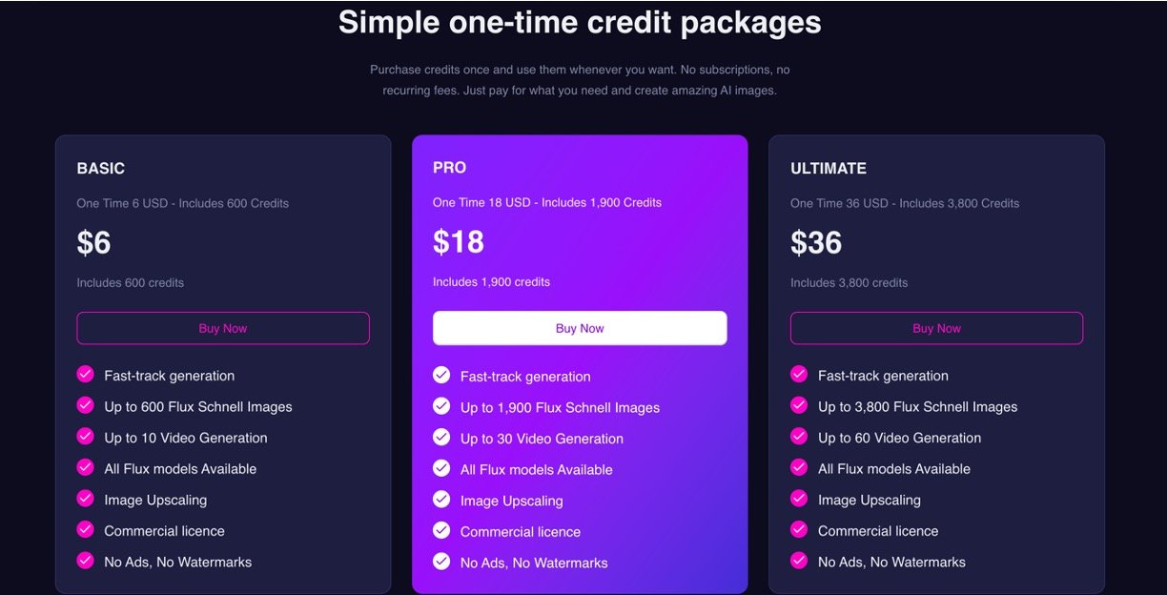Click Basic plan No Ads, No Watermarks checkmark
Screen dimensions: 1167x595
86,561
